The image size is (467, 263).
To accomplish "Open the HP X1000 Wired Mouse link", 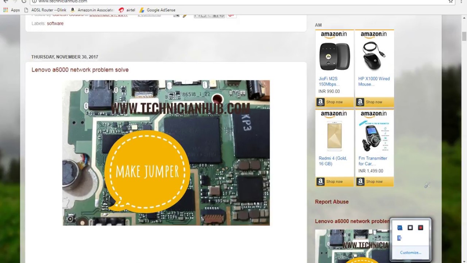I will point(374,81).
